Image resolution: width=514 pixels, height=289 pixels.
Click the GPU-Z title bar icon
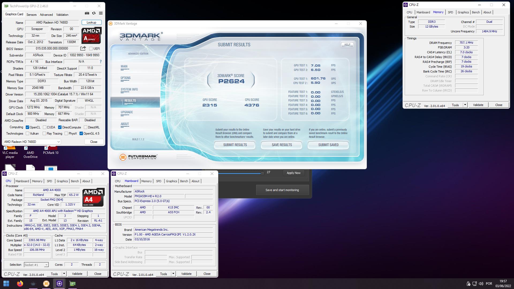6,6
